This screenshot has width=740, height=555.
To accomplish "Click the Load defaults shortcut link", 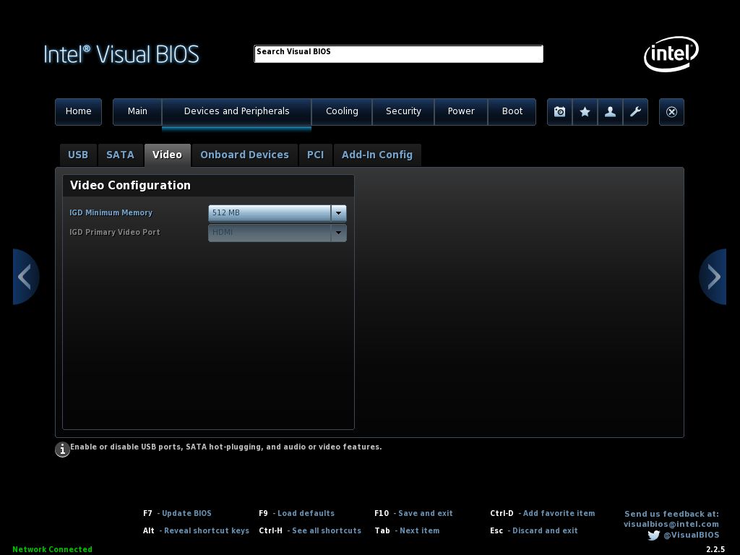I will [306, 514].
